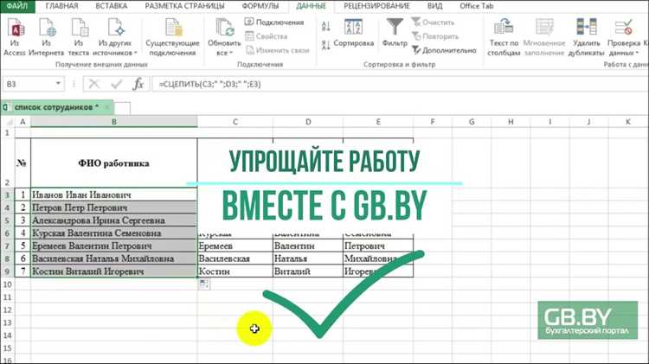Select column C header
Viewport: 649px width, 364px height.
pos(235,122)
